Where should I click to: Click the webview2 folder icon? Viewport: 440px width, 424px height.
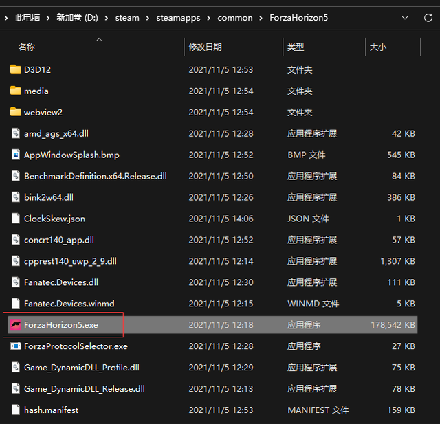click(16, 112)
